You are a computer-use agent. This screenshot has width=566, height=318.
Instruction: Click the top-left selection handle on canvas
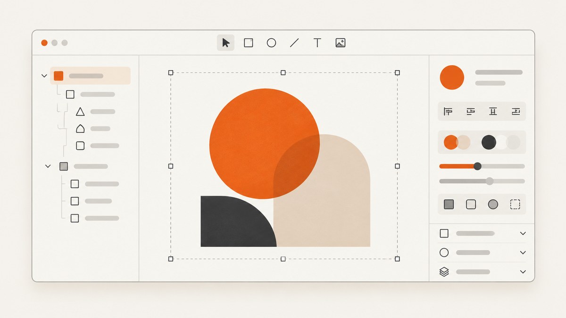coord(171,73)
